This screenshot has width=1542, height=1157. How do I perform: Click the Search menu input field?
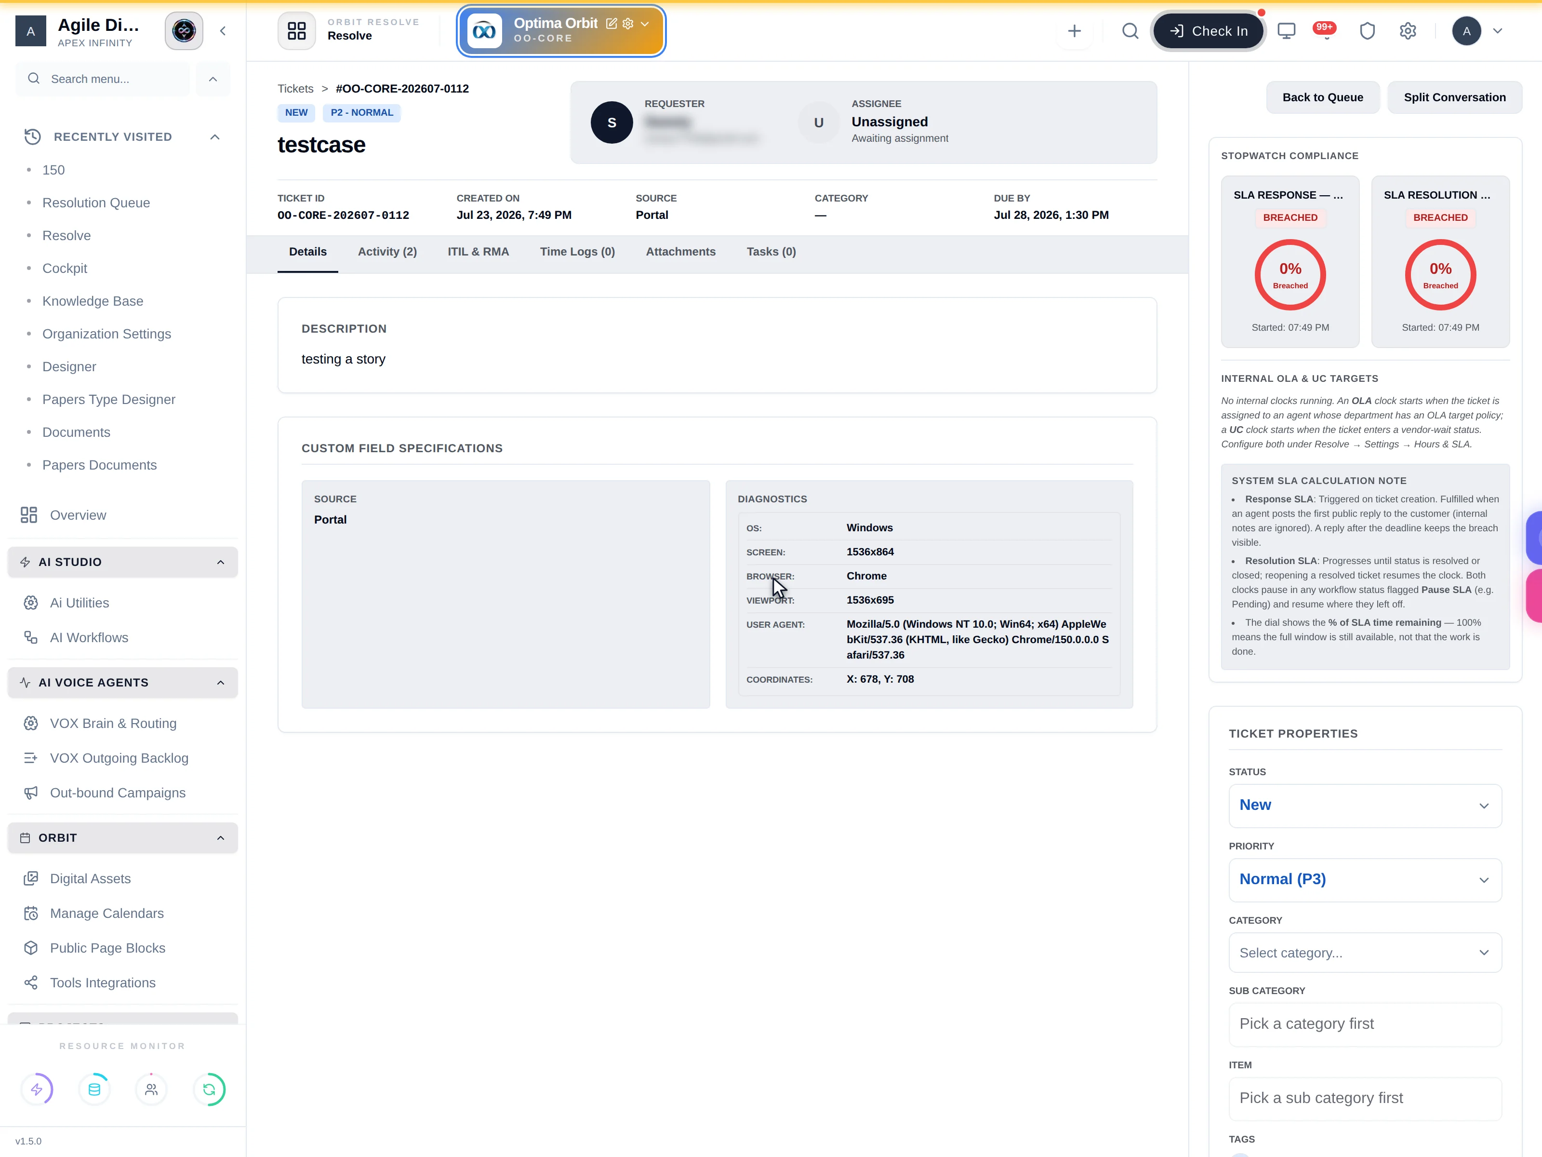click(103, 79)
